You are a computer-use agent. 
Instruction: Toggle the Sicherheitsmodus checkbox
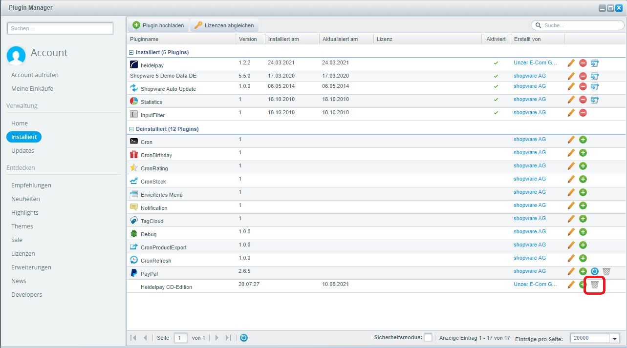pos(428,338)
